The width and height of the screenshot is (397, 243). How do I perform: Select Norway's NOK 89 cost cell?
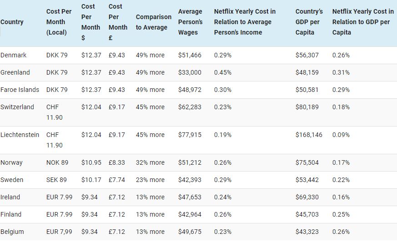(x=57, y=162)
